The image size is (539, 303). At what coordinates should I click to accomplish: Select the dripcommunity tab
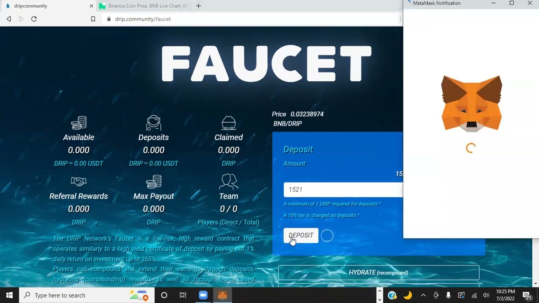point(48,6)
